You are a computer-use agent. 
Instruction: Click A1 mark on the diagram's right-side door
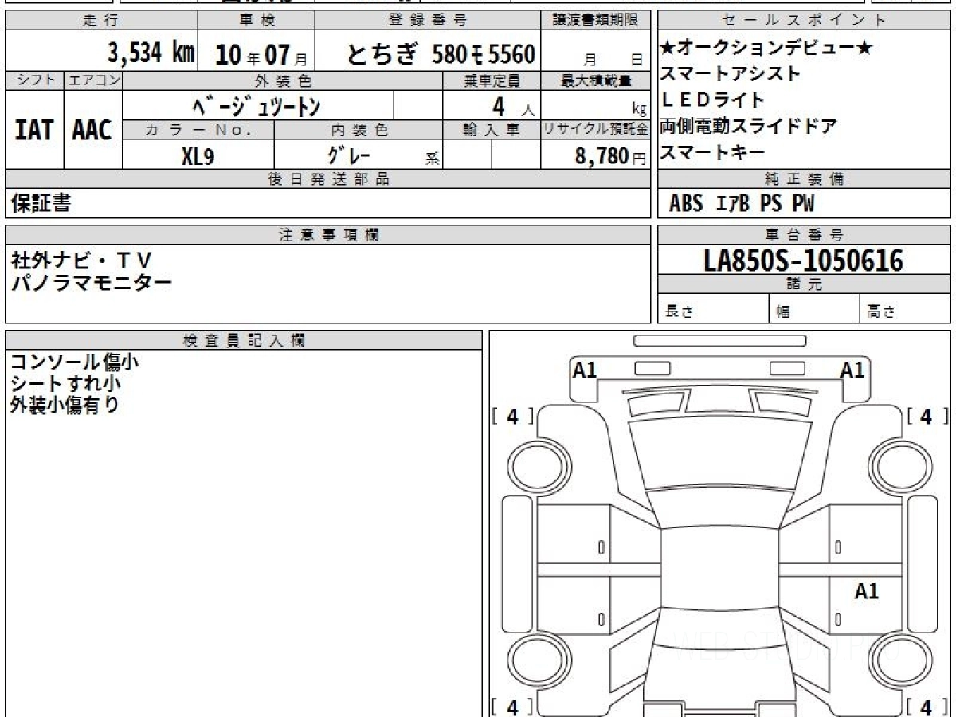click(866, 591)
